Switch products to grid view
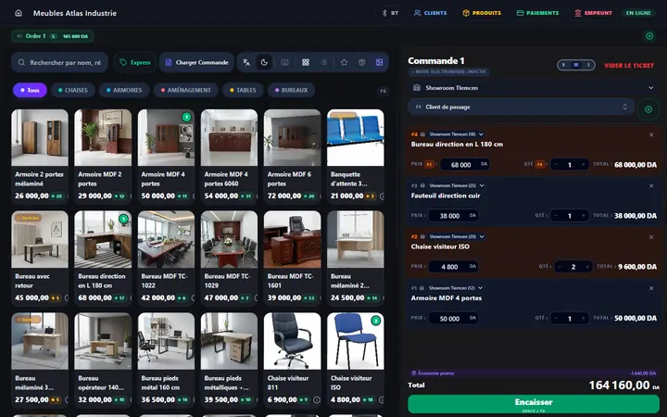Screen dimensions: 667x417 point(306,63)
